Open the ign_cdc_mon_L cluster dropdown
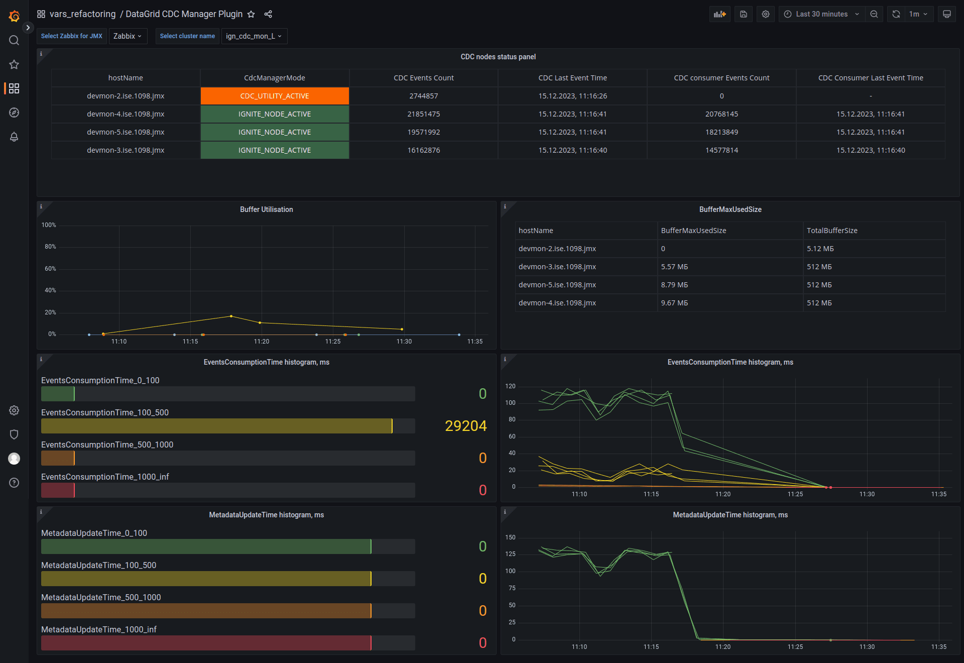Viewport: 964px width, 663px height. pos(254,36)
